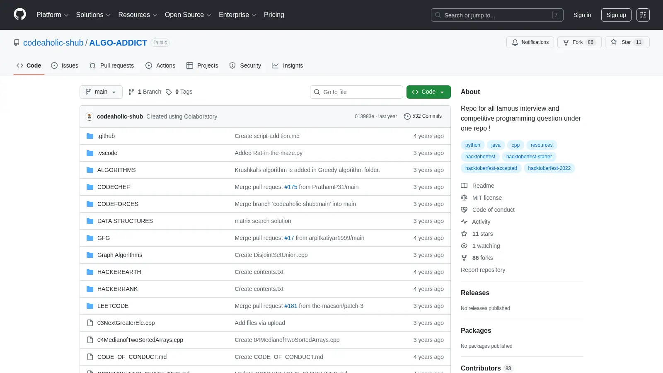The width and height of the screenshot is (663, 373).
Task: Click the Code of conduct heart icon
Action: click(464, 210)
